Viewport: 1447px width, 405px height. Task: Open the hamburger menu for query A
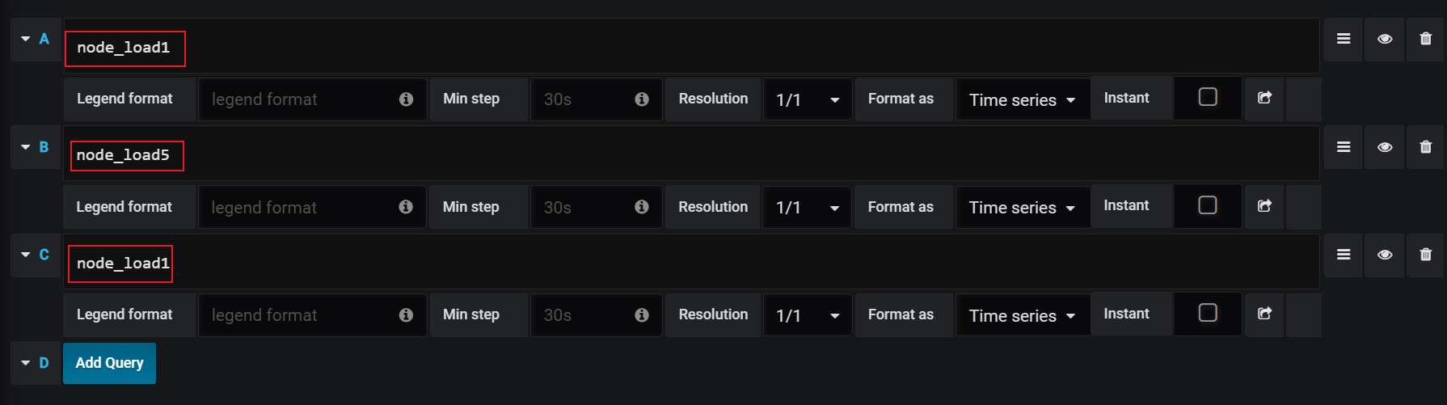[x=1344, y=39]
